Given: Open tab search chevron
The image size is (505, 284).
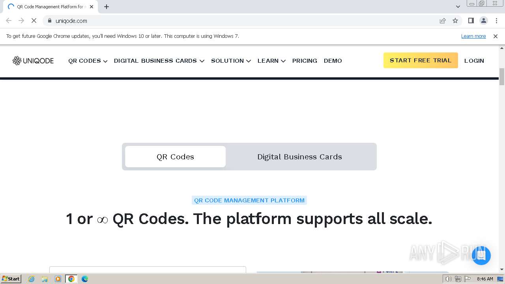Looking at the screenshot, I should point(458,6).
